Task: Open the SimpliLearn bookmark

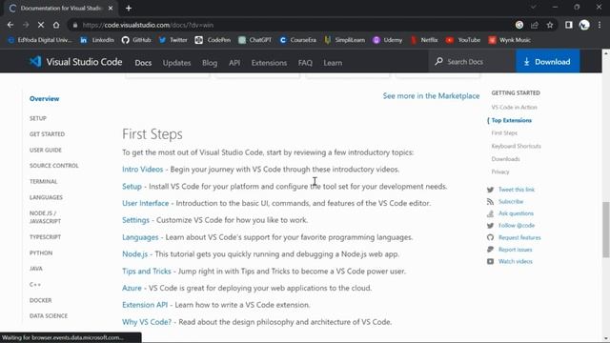Action: [x=344, y=40]
